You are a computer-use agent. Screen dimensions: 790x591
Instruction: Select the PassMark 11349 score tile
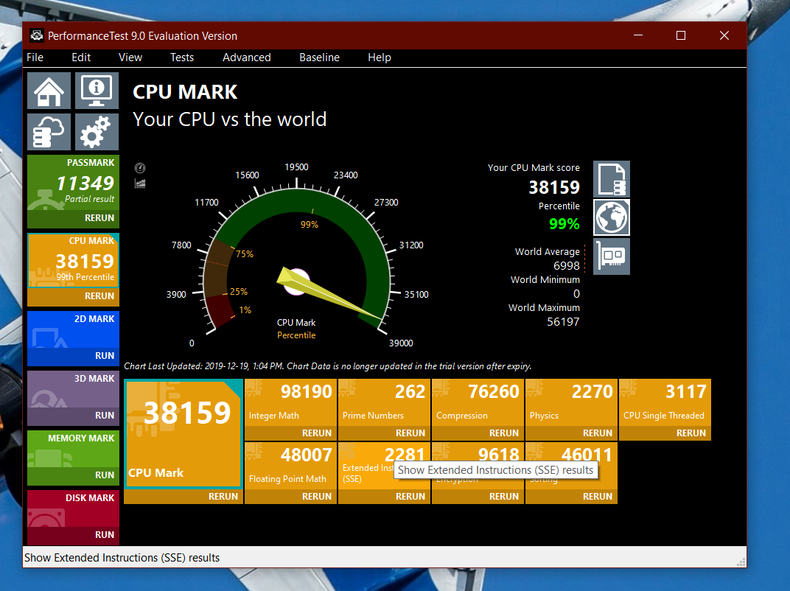(x=74, y=182)
